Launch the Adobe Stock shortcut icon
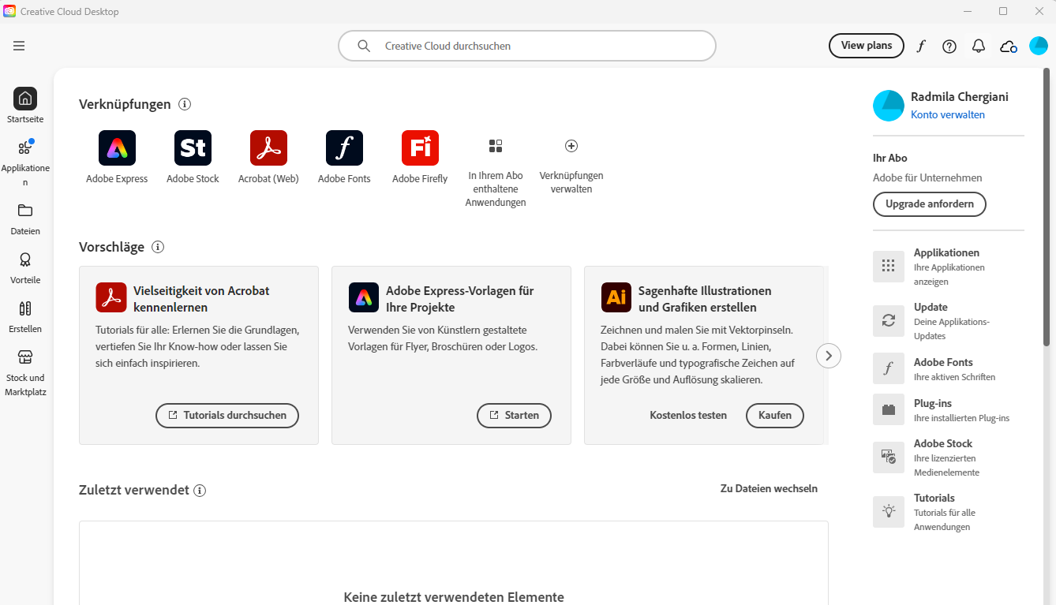The width and height of the screenshot is (1056, 605). click(x=193, y=148)
